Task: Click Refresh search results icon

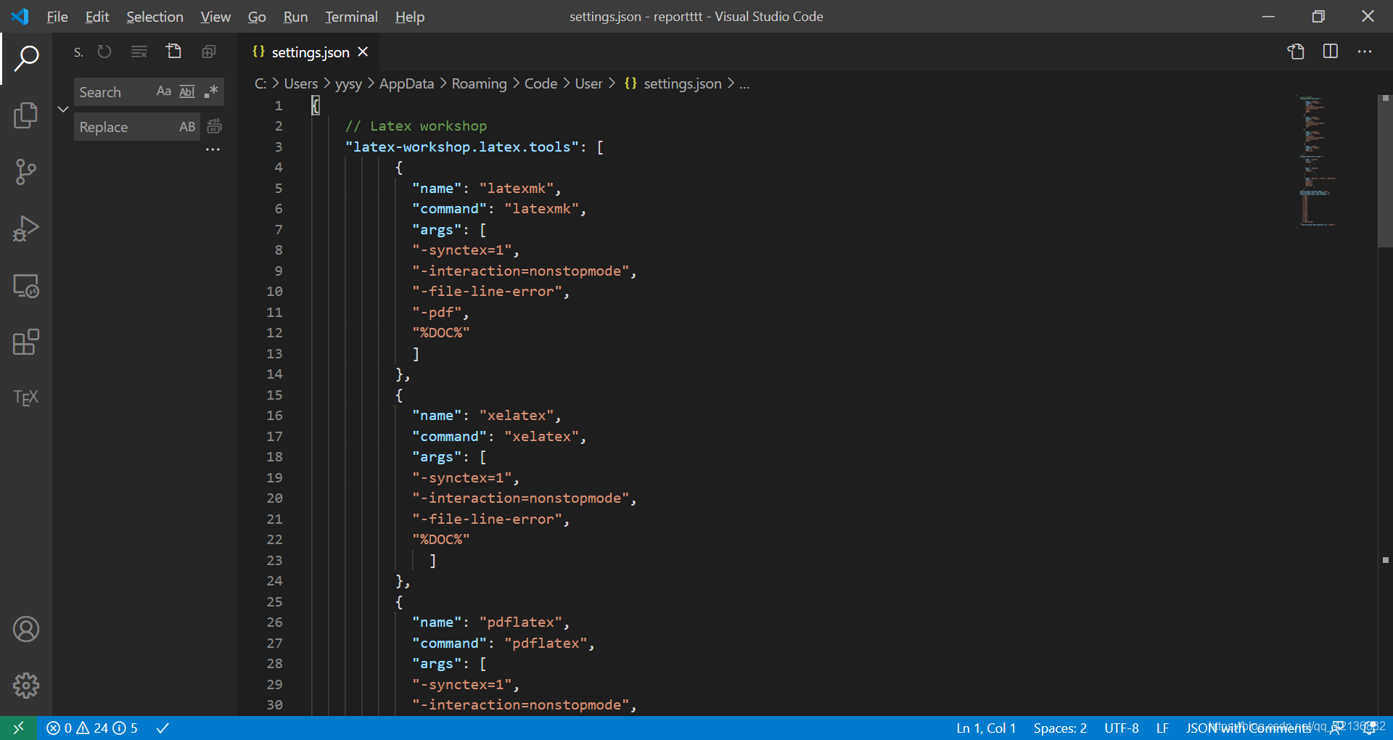Action: pos(104,52)
